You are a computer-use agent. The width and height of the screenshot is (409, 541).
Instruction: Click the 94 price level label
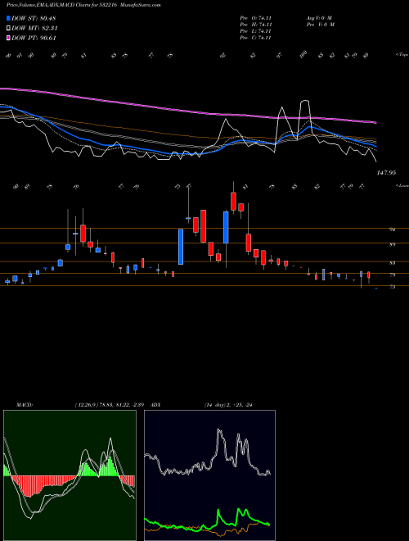(392, 229)
